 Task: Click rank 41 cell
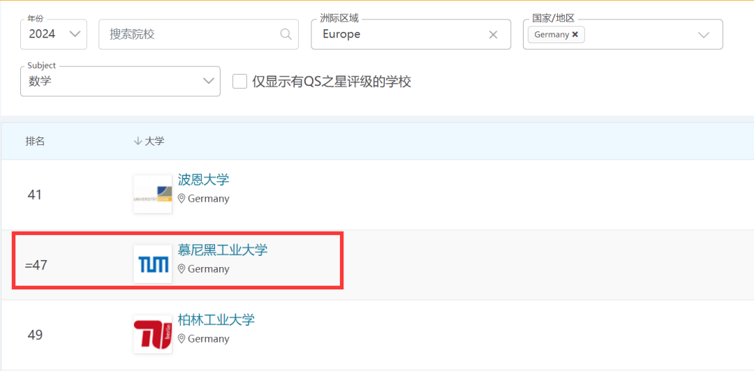(35, 195)
